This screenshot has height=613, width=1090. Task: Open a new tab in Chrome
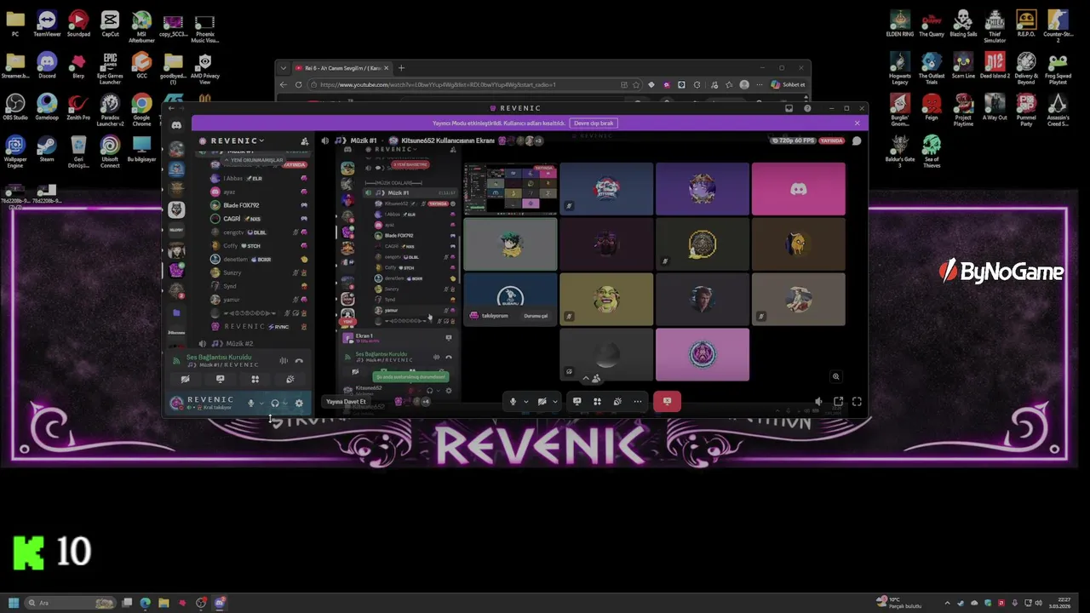click(x=401, y=68)
